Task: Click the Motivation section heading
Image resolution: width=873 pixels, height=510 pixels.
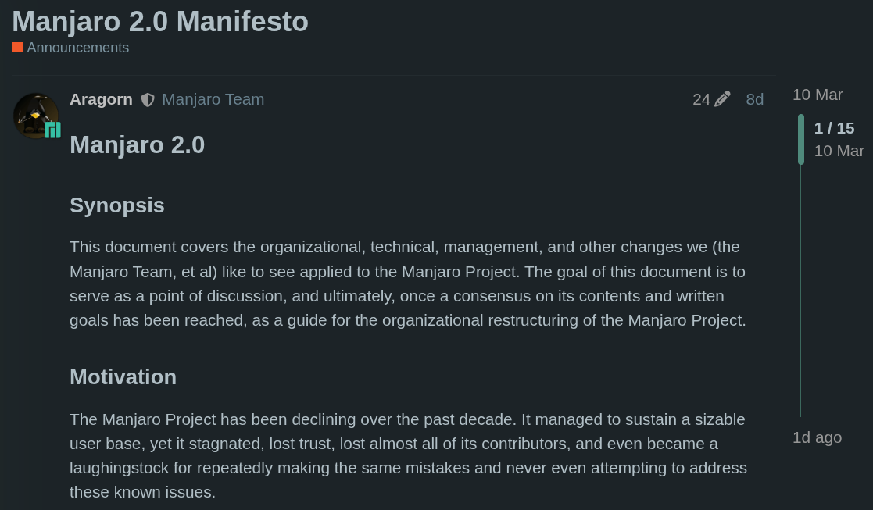Action: click(x=123, y=376)
